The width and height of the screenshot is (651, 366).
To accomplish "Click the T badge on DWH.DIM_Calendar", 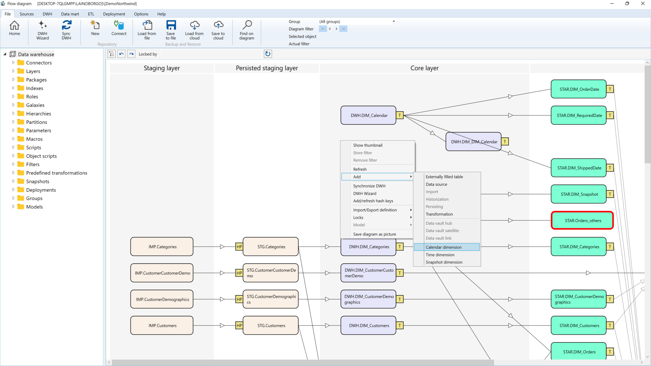I will pyautogui.click(x=400, y=116).
